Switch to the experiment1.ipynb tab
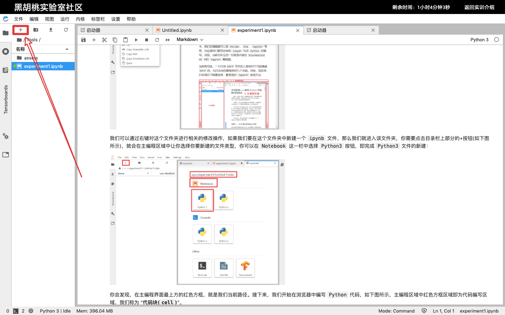 point(265,30)
